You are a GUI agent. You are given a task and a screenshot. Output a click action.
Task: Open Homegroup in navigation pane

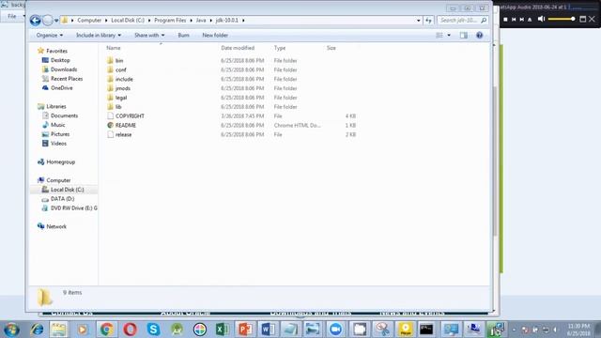click(60, 161)
